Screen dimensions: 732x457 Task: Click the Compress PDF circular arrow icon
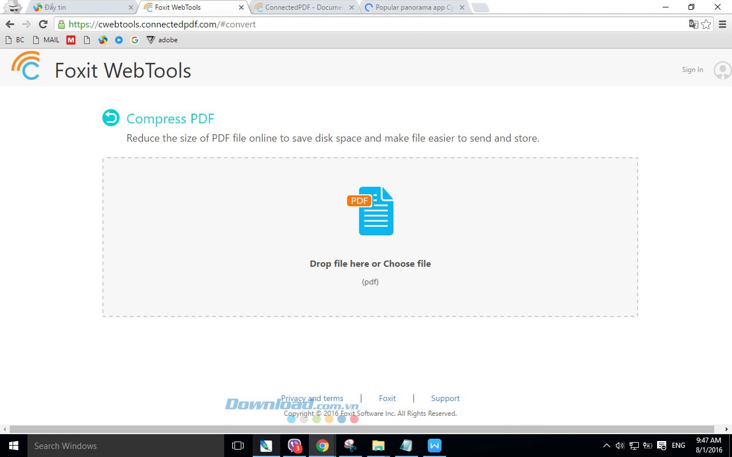pyautogui.click(x=110, y=118)
